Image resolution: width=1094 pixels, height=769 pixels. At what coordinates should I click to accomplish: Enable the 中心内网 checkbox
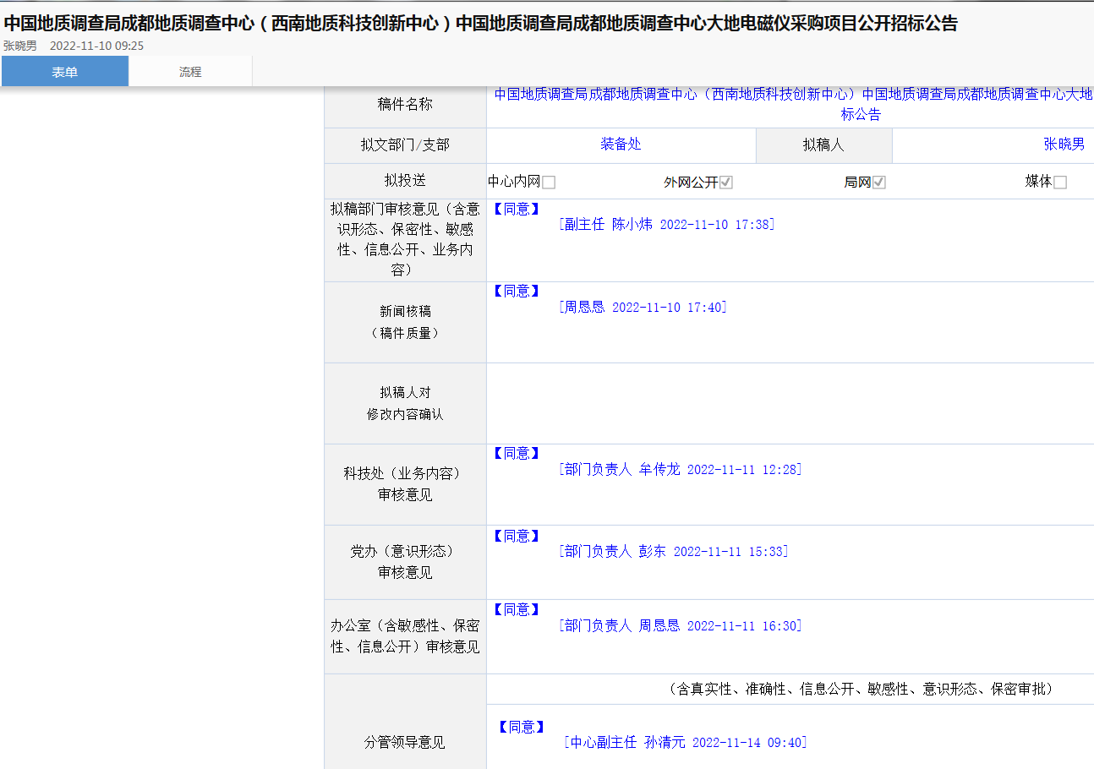pyautogui.click(x=549, y=183)
